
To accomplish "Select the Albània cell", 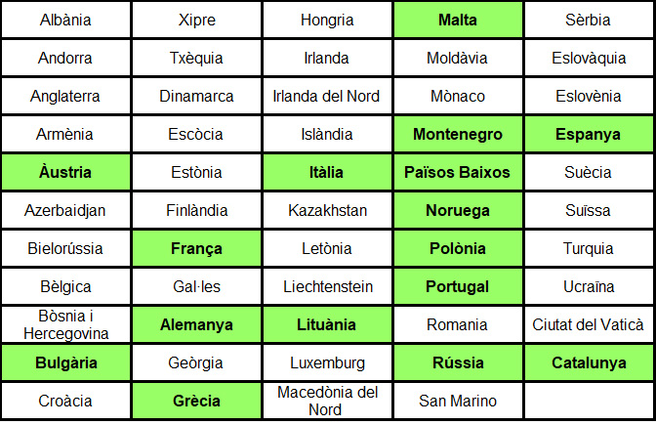I will click(65, 20).
